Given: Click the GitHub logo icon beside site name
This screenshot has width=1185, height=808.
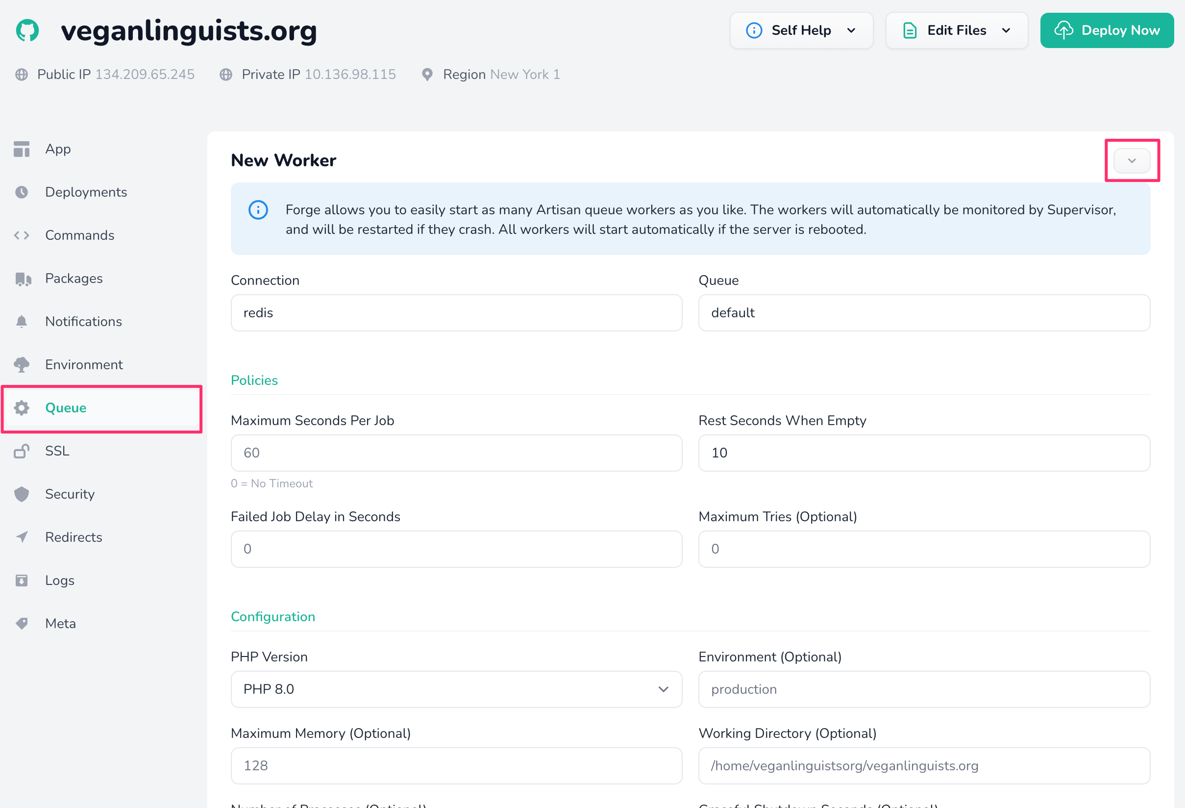Looking at the screenshot, I should tap(27, 30).
